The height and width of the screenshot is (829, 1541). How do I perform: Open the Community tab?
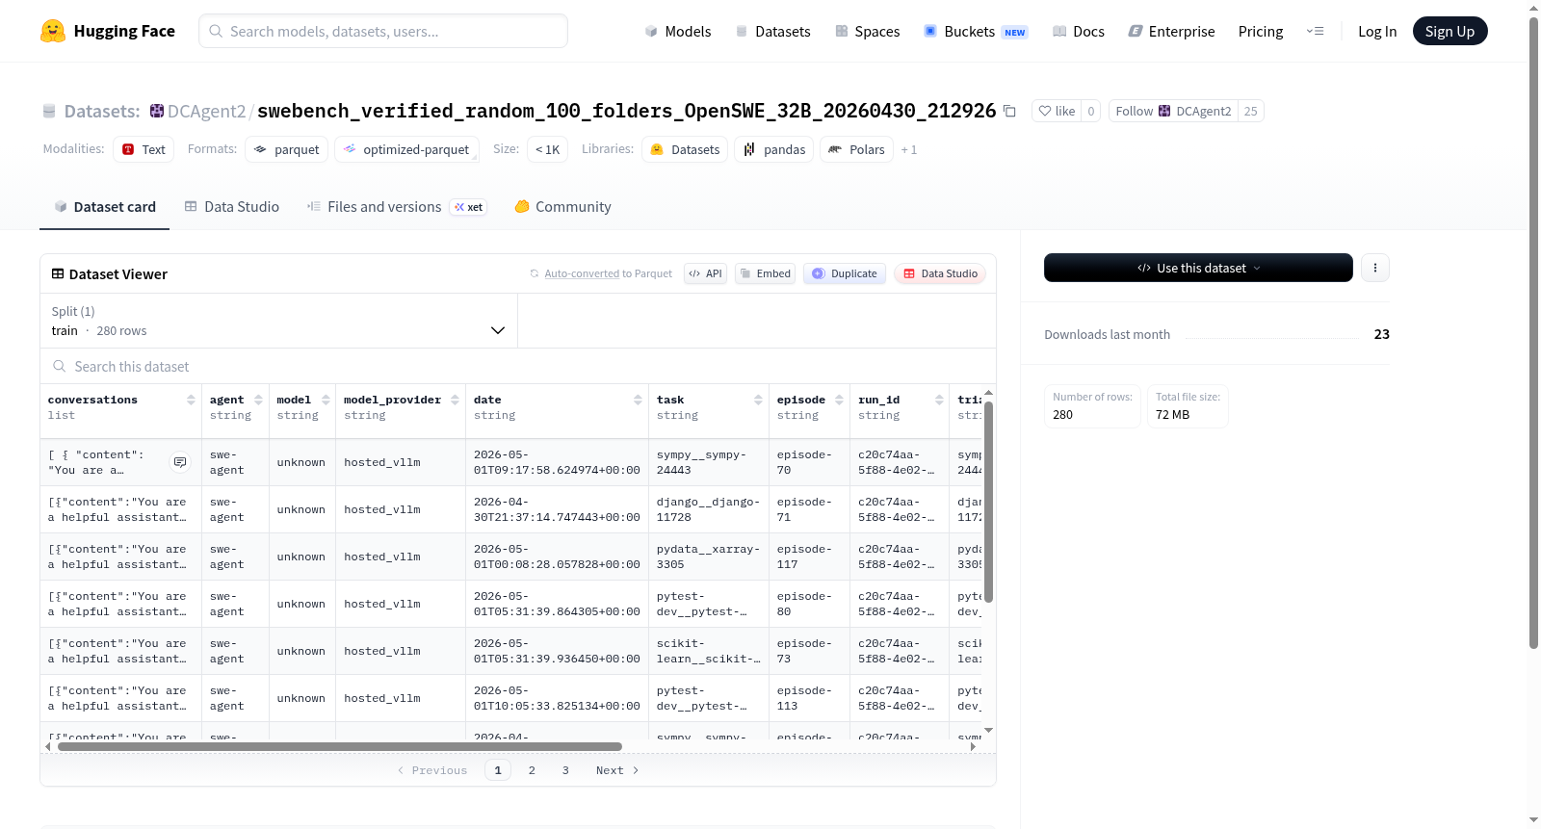563,207
